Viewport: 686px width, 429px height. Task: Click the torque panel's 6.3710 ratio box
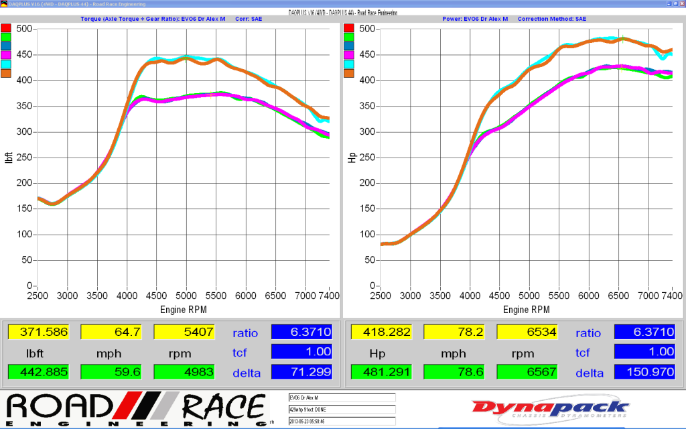coord(302,332)
